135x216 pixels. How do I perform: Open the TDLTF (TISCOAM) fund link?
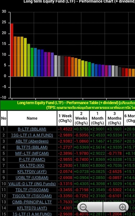click(32, 190)
